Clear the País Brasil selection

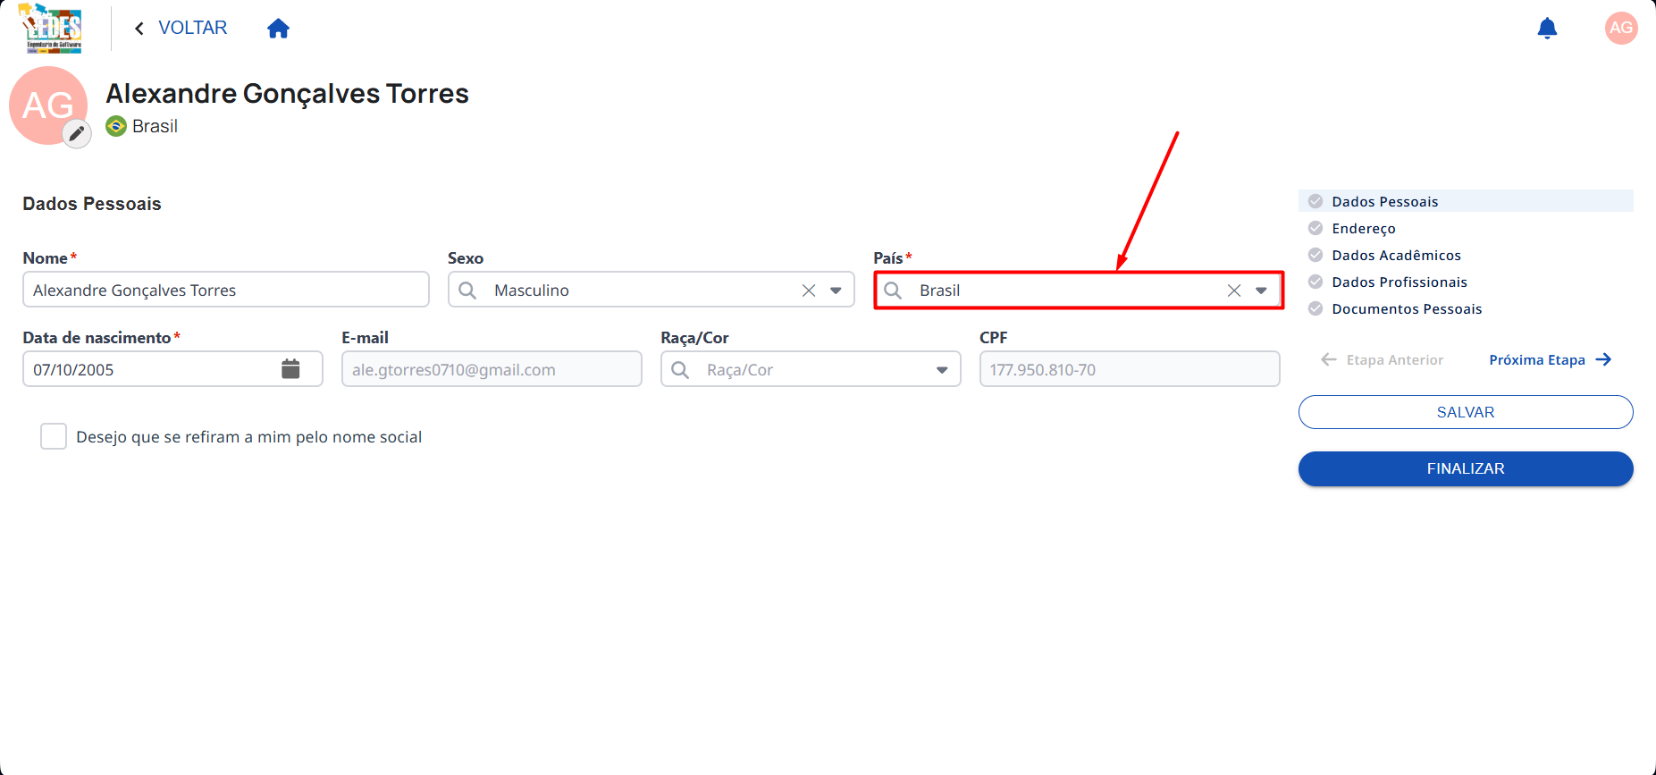tap(1234, 291)
